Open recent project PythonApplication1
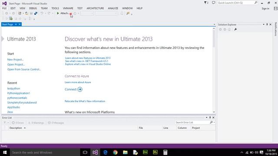Image resolution: width=278 pixels, height=156 pixels. coord(19,93)
